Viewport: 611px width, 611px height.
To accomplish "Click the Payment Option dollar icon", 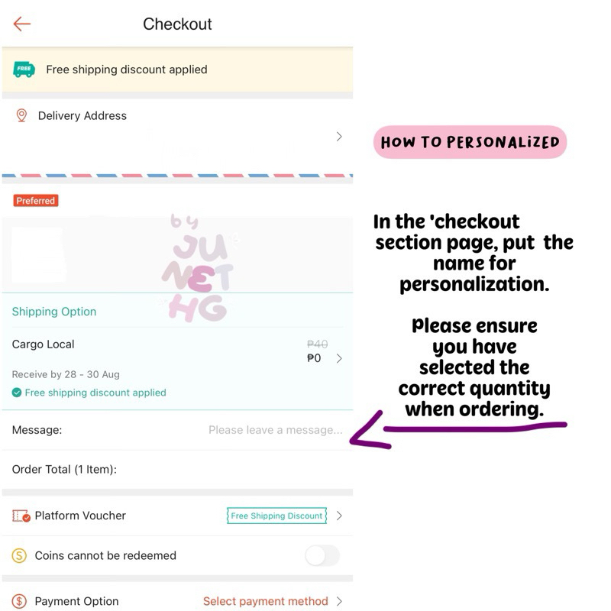I will pyautogui.click(x=20, y=601).
